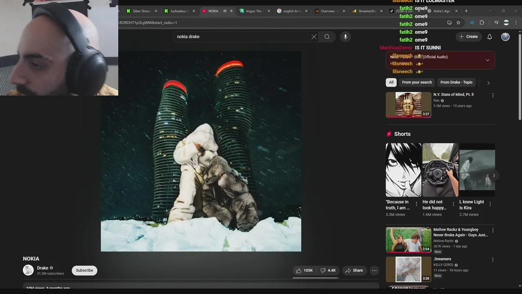Select the 'From Drake - Topic' chip
The width and height of the screenshot is (522, 294).
pyautogui.click(x=456, y=82)
